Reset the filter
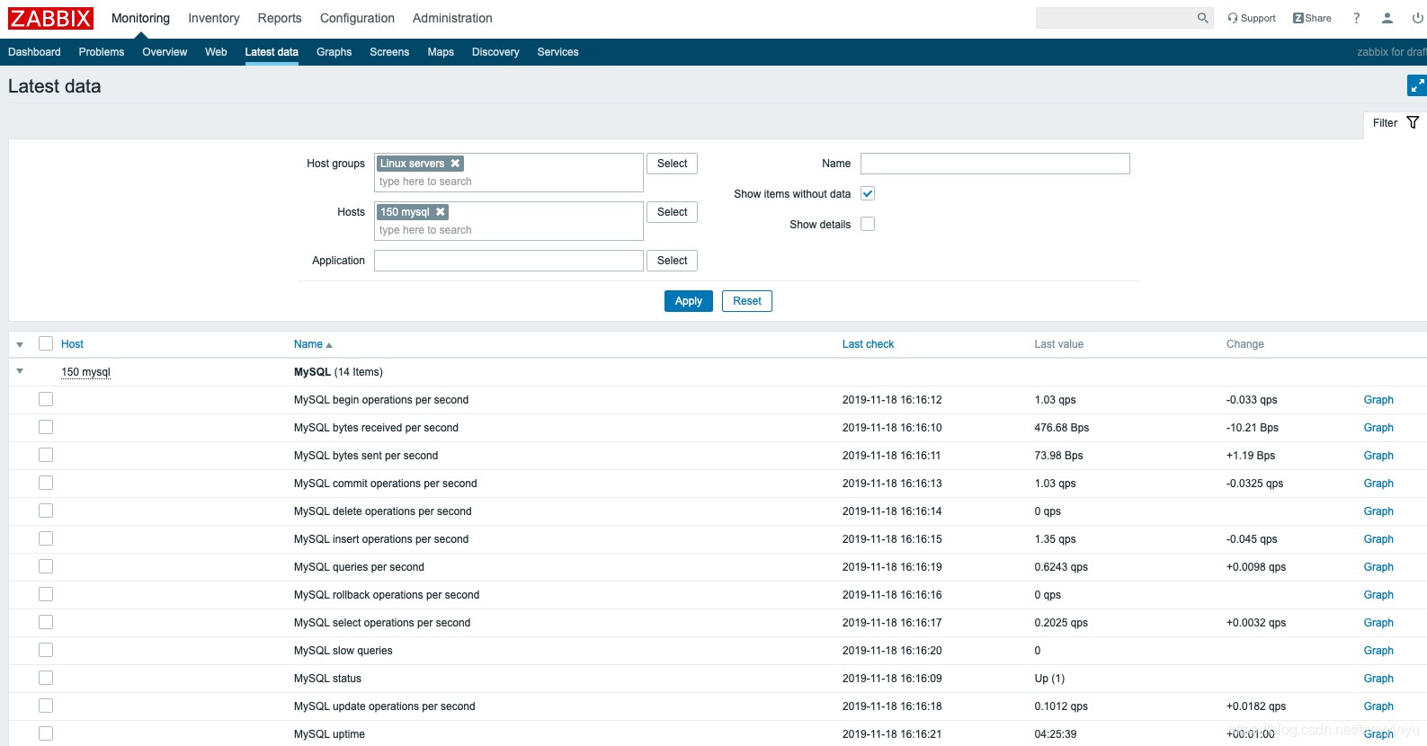 click(x=747, y=301)
